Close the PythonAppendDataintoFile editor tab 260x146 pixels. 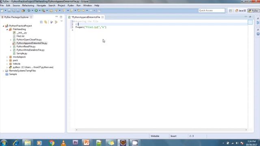(103, 17)
